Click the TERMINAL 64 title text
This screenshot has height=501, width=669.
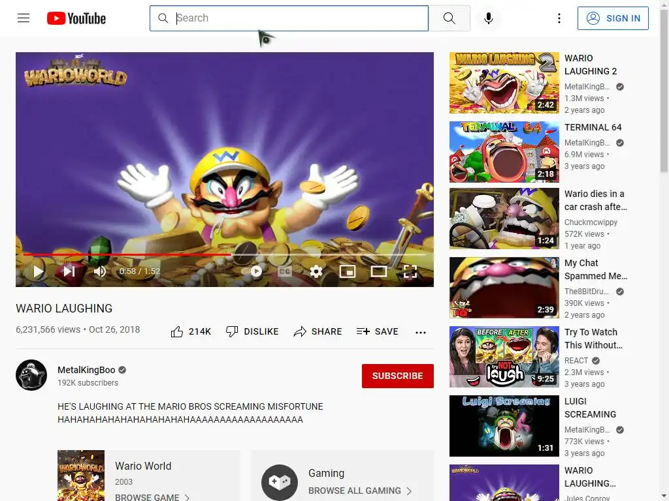(593, 127)
